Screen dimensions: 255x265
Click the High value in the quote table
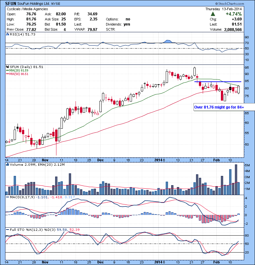(x=31, y=19)
